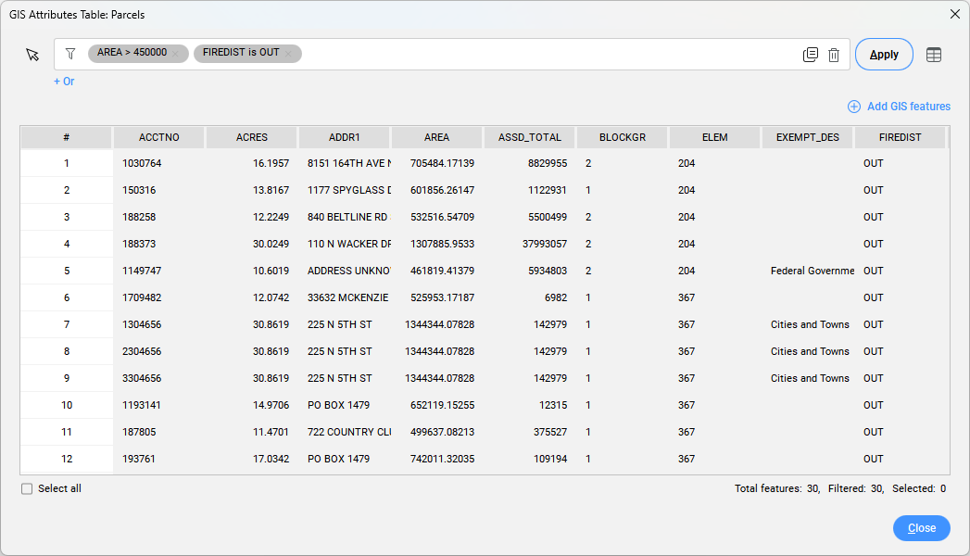Delete all filters with trash icon

click(834, 55)
